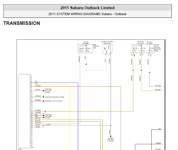Click the 10A fuse symbol in main fuse box

tap(80, 50)
